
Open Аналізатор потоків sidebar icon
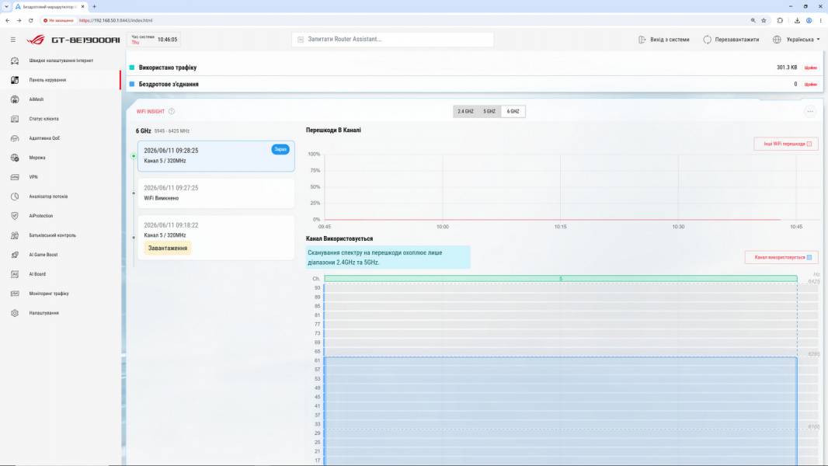point(15,196)
